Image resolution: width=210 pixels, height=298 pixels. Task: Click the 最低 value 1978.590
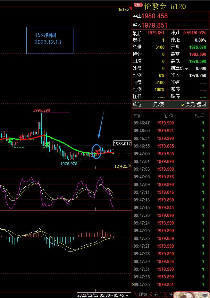tap(198, 61)
